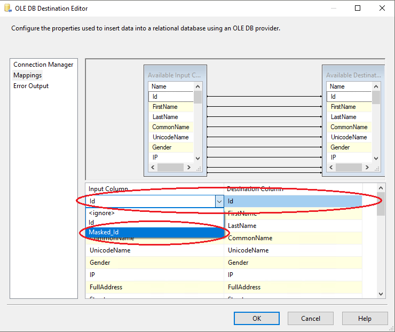The height and width of the screenshot is (332, 395).
Task: Select FirstName in Available Input Columns
Action: tap(164, 107)
